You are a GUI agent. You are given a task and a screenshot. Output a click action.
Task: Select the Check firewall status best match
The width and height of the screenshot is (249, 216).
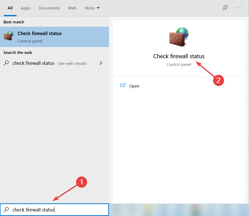(x=54, y=37)
